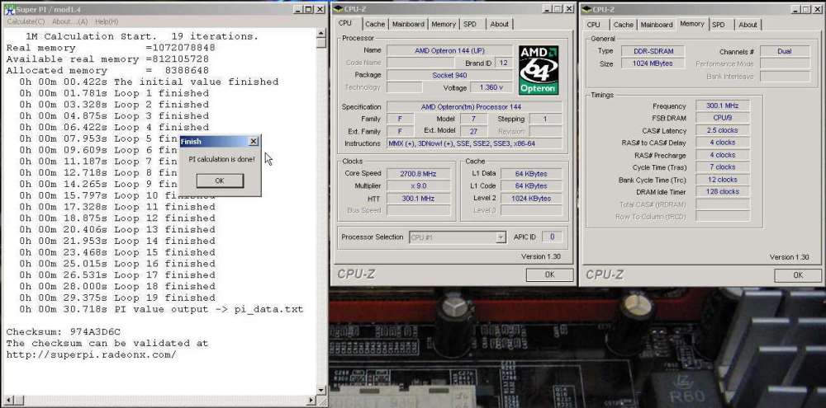Click the processor Name field AMD Opteron 144
Image resolution: width=826 pixels, height=408 pixels.
pyautogui.click(x=449, y=50)
